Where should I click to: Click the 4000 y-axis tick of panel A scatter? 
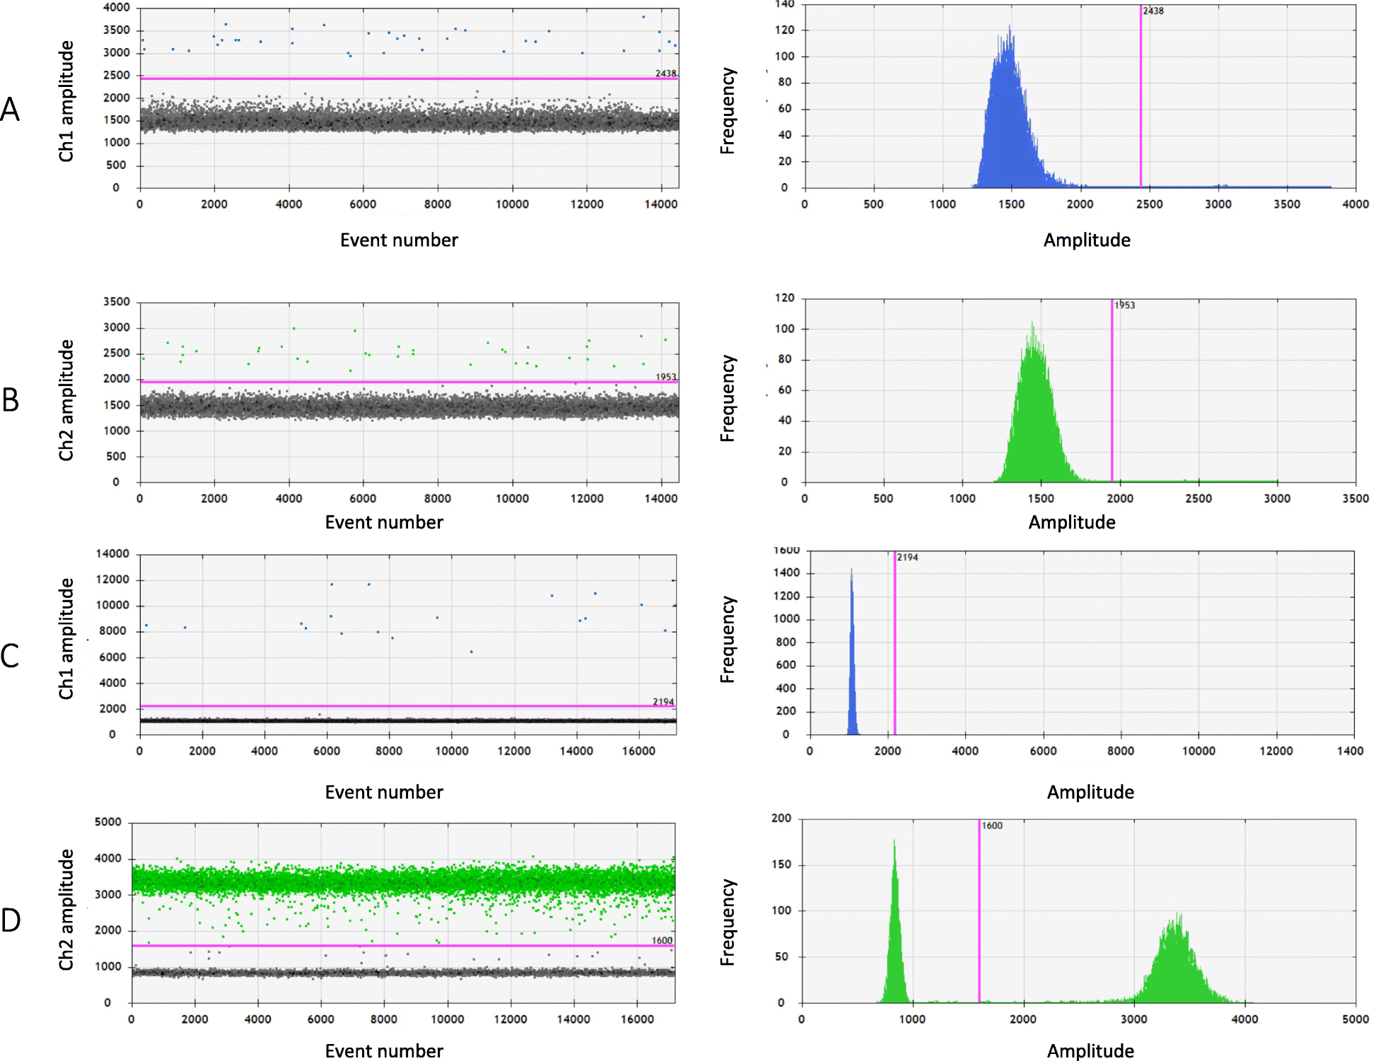click(x=117, y=8)
